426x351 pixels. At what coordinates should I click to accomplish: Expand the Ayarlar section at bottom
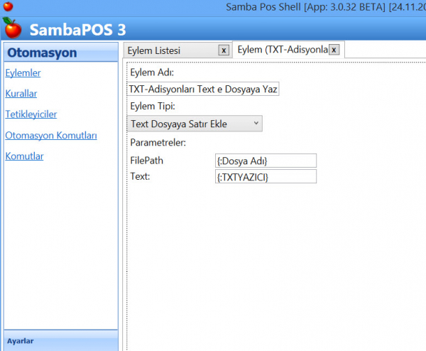pos(21,340)
